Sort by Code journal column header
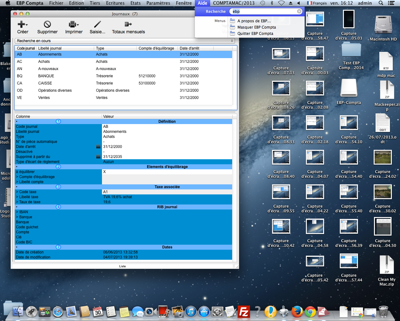400x321 pixels. (x=26, y=48)
